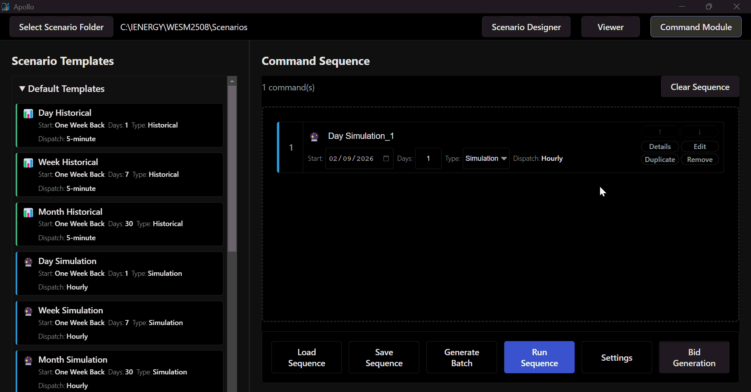Select the Command Module mode
751x392 pixels.
[x=697, y=27]
